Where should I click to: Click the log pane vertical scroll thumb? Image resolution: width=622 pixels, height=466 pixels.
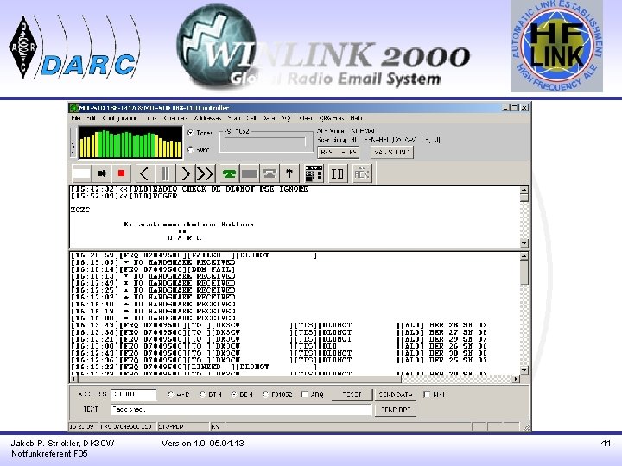[x=524, y=273]
